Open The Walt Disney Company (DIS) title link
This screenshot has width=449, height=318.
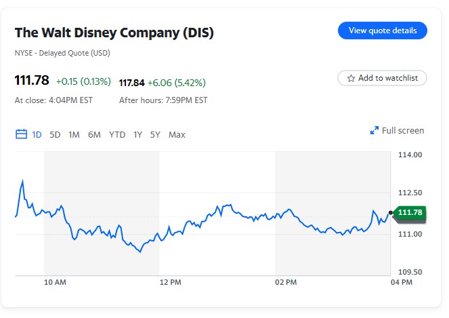pos(114,33)
